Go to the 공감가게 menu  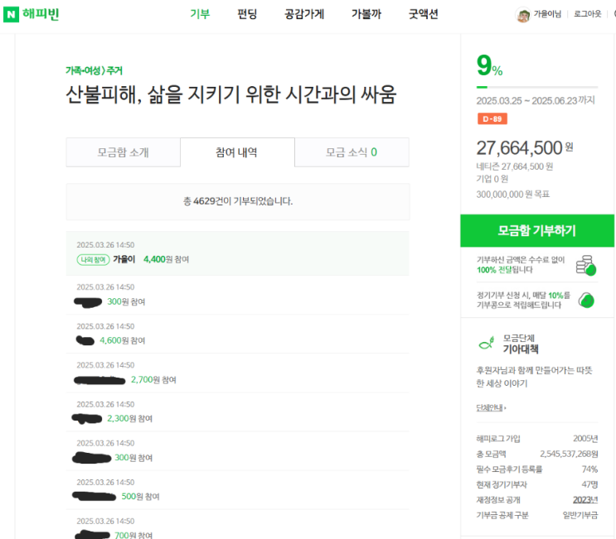click(x=304, y=14)
